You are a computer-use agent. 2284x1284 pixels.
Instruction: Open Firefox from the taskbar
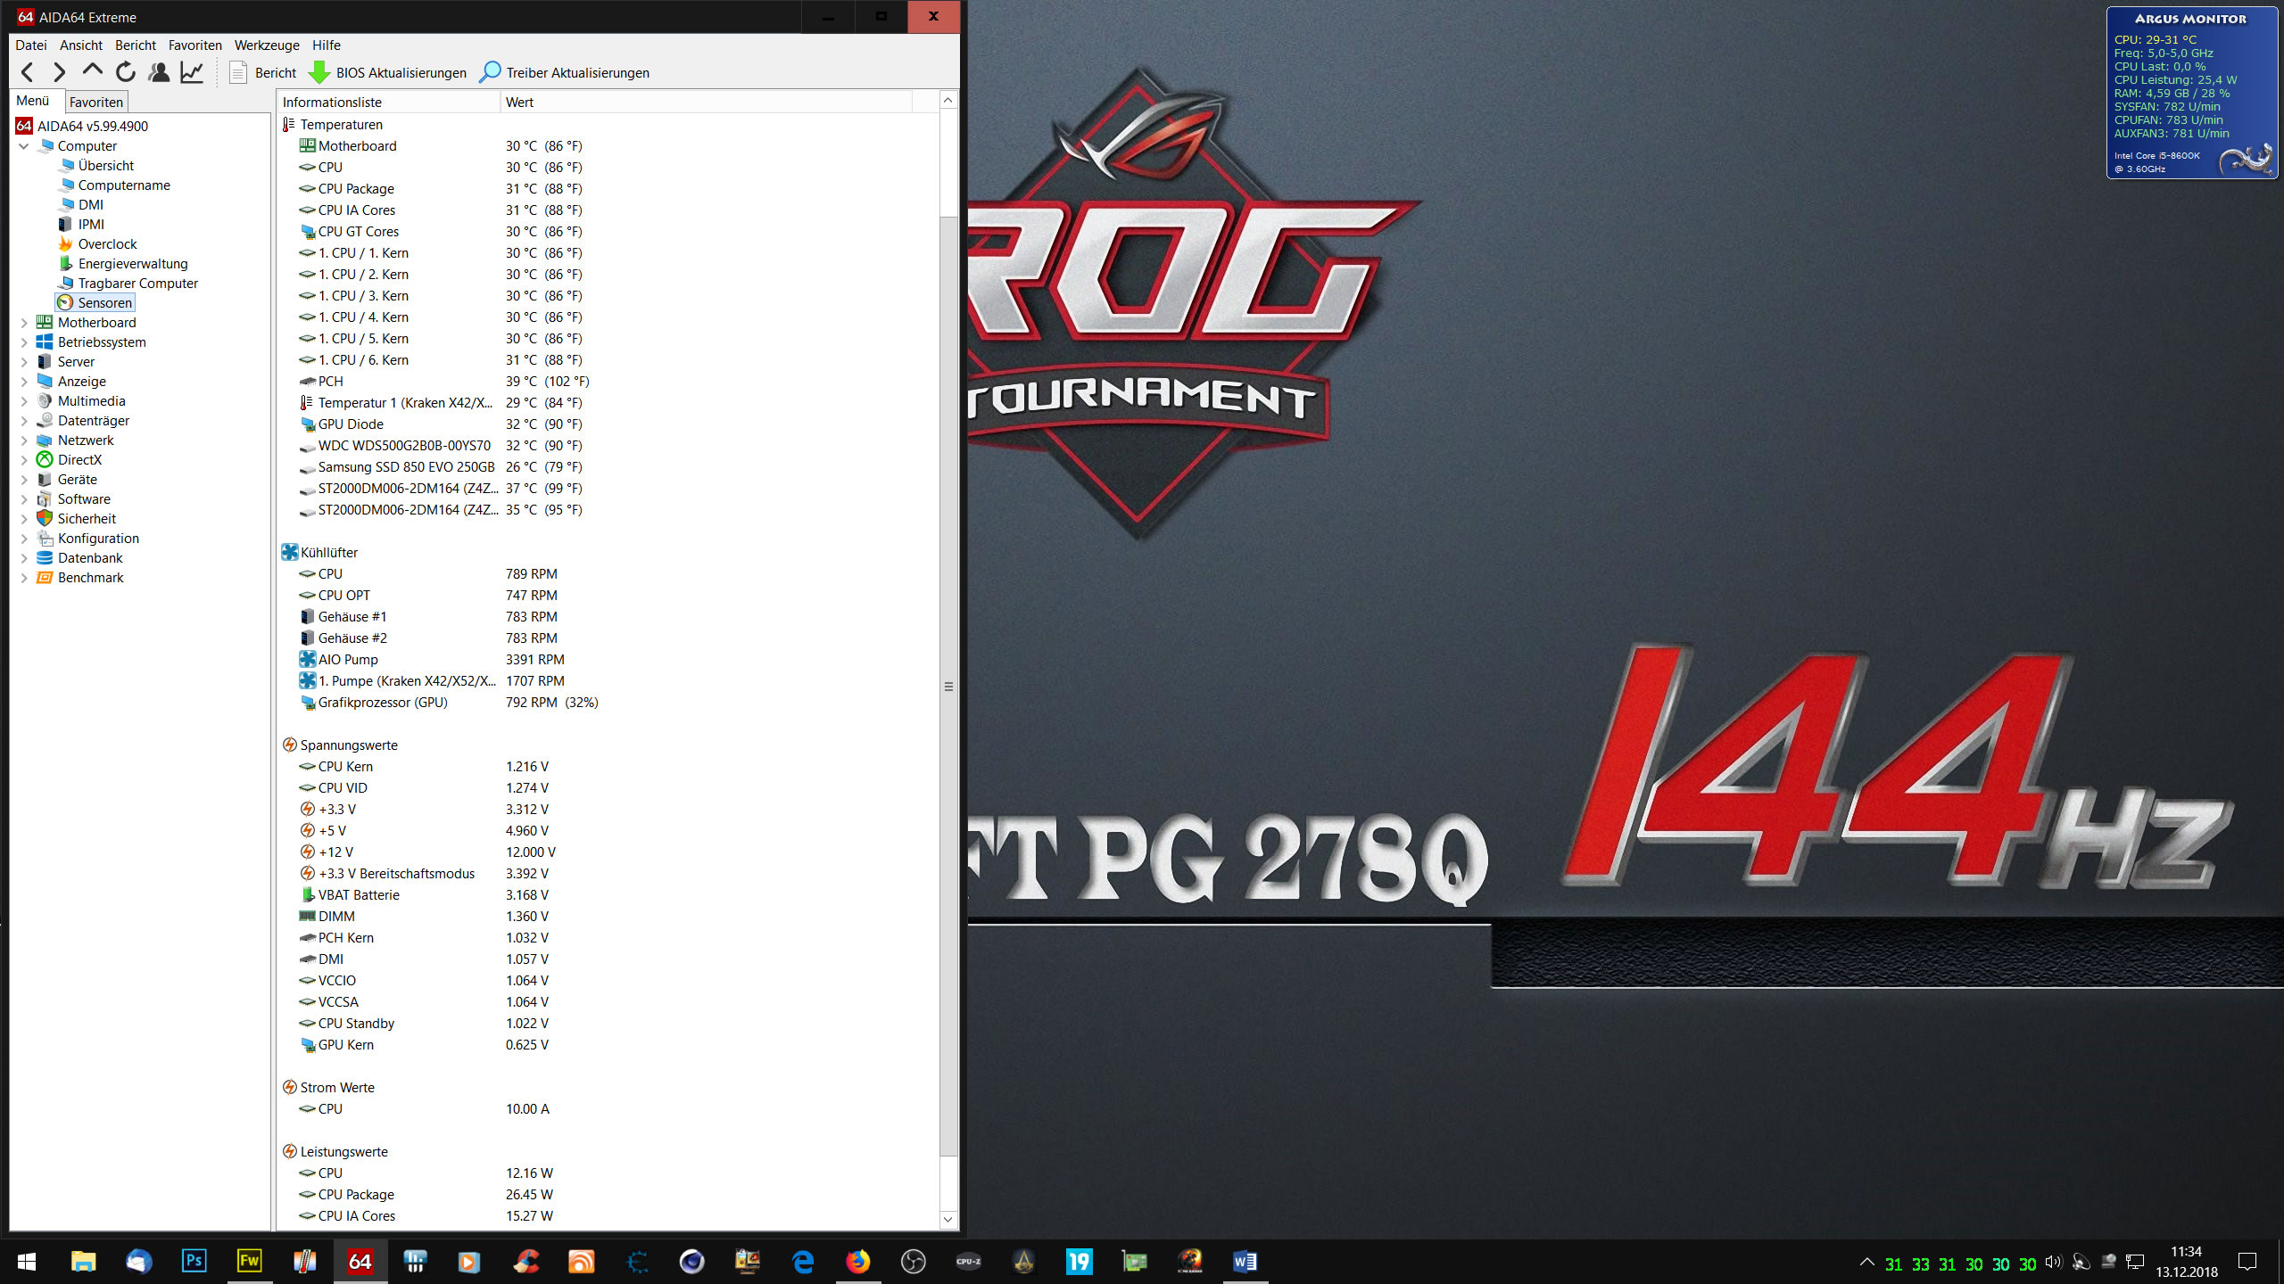(857, 1262)
